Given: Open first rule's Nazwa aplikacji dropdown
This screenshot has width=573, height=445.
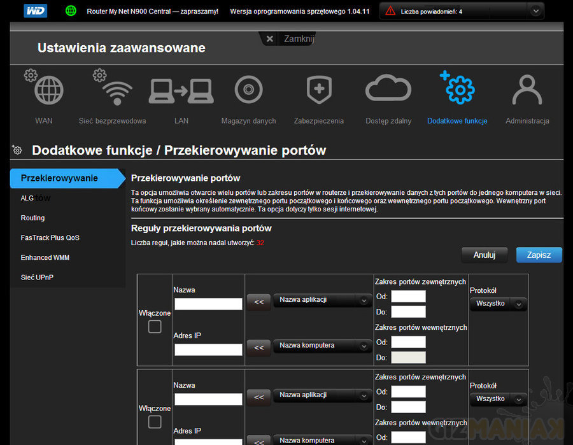Looking at the screenshot, I should click(322, 300).
